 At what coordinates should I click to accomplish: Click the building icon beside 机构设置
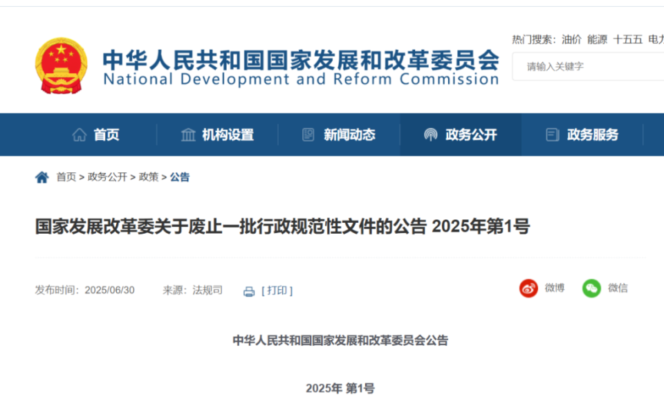[x=188, y=135]
